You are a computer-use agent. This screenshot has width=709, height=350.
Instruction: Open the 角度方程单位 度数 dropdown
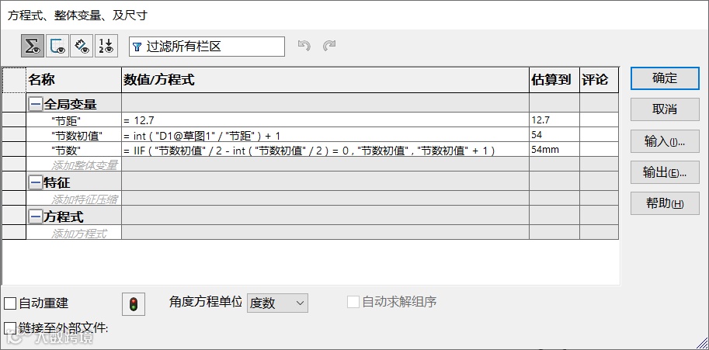[277, 303]
